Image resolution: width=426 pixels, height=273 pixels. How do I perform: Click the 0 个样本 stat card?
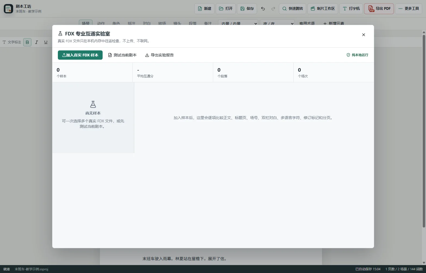(93, 72)
